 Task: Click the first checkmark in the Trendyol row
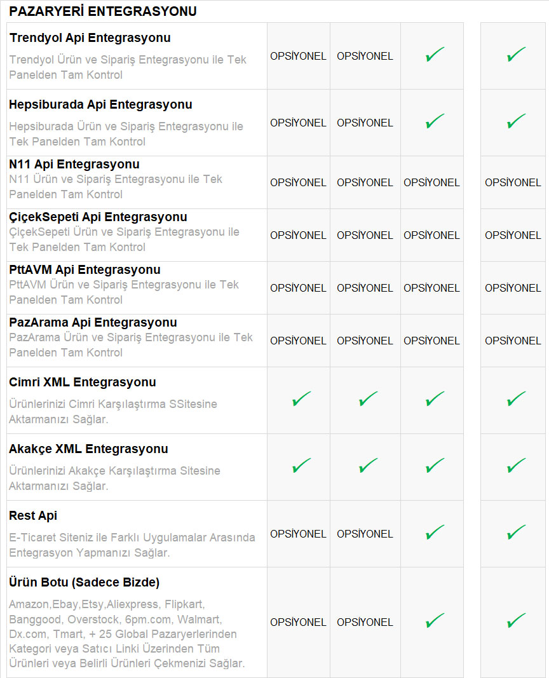pos(435,55)
